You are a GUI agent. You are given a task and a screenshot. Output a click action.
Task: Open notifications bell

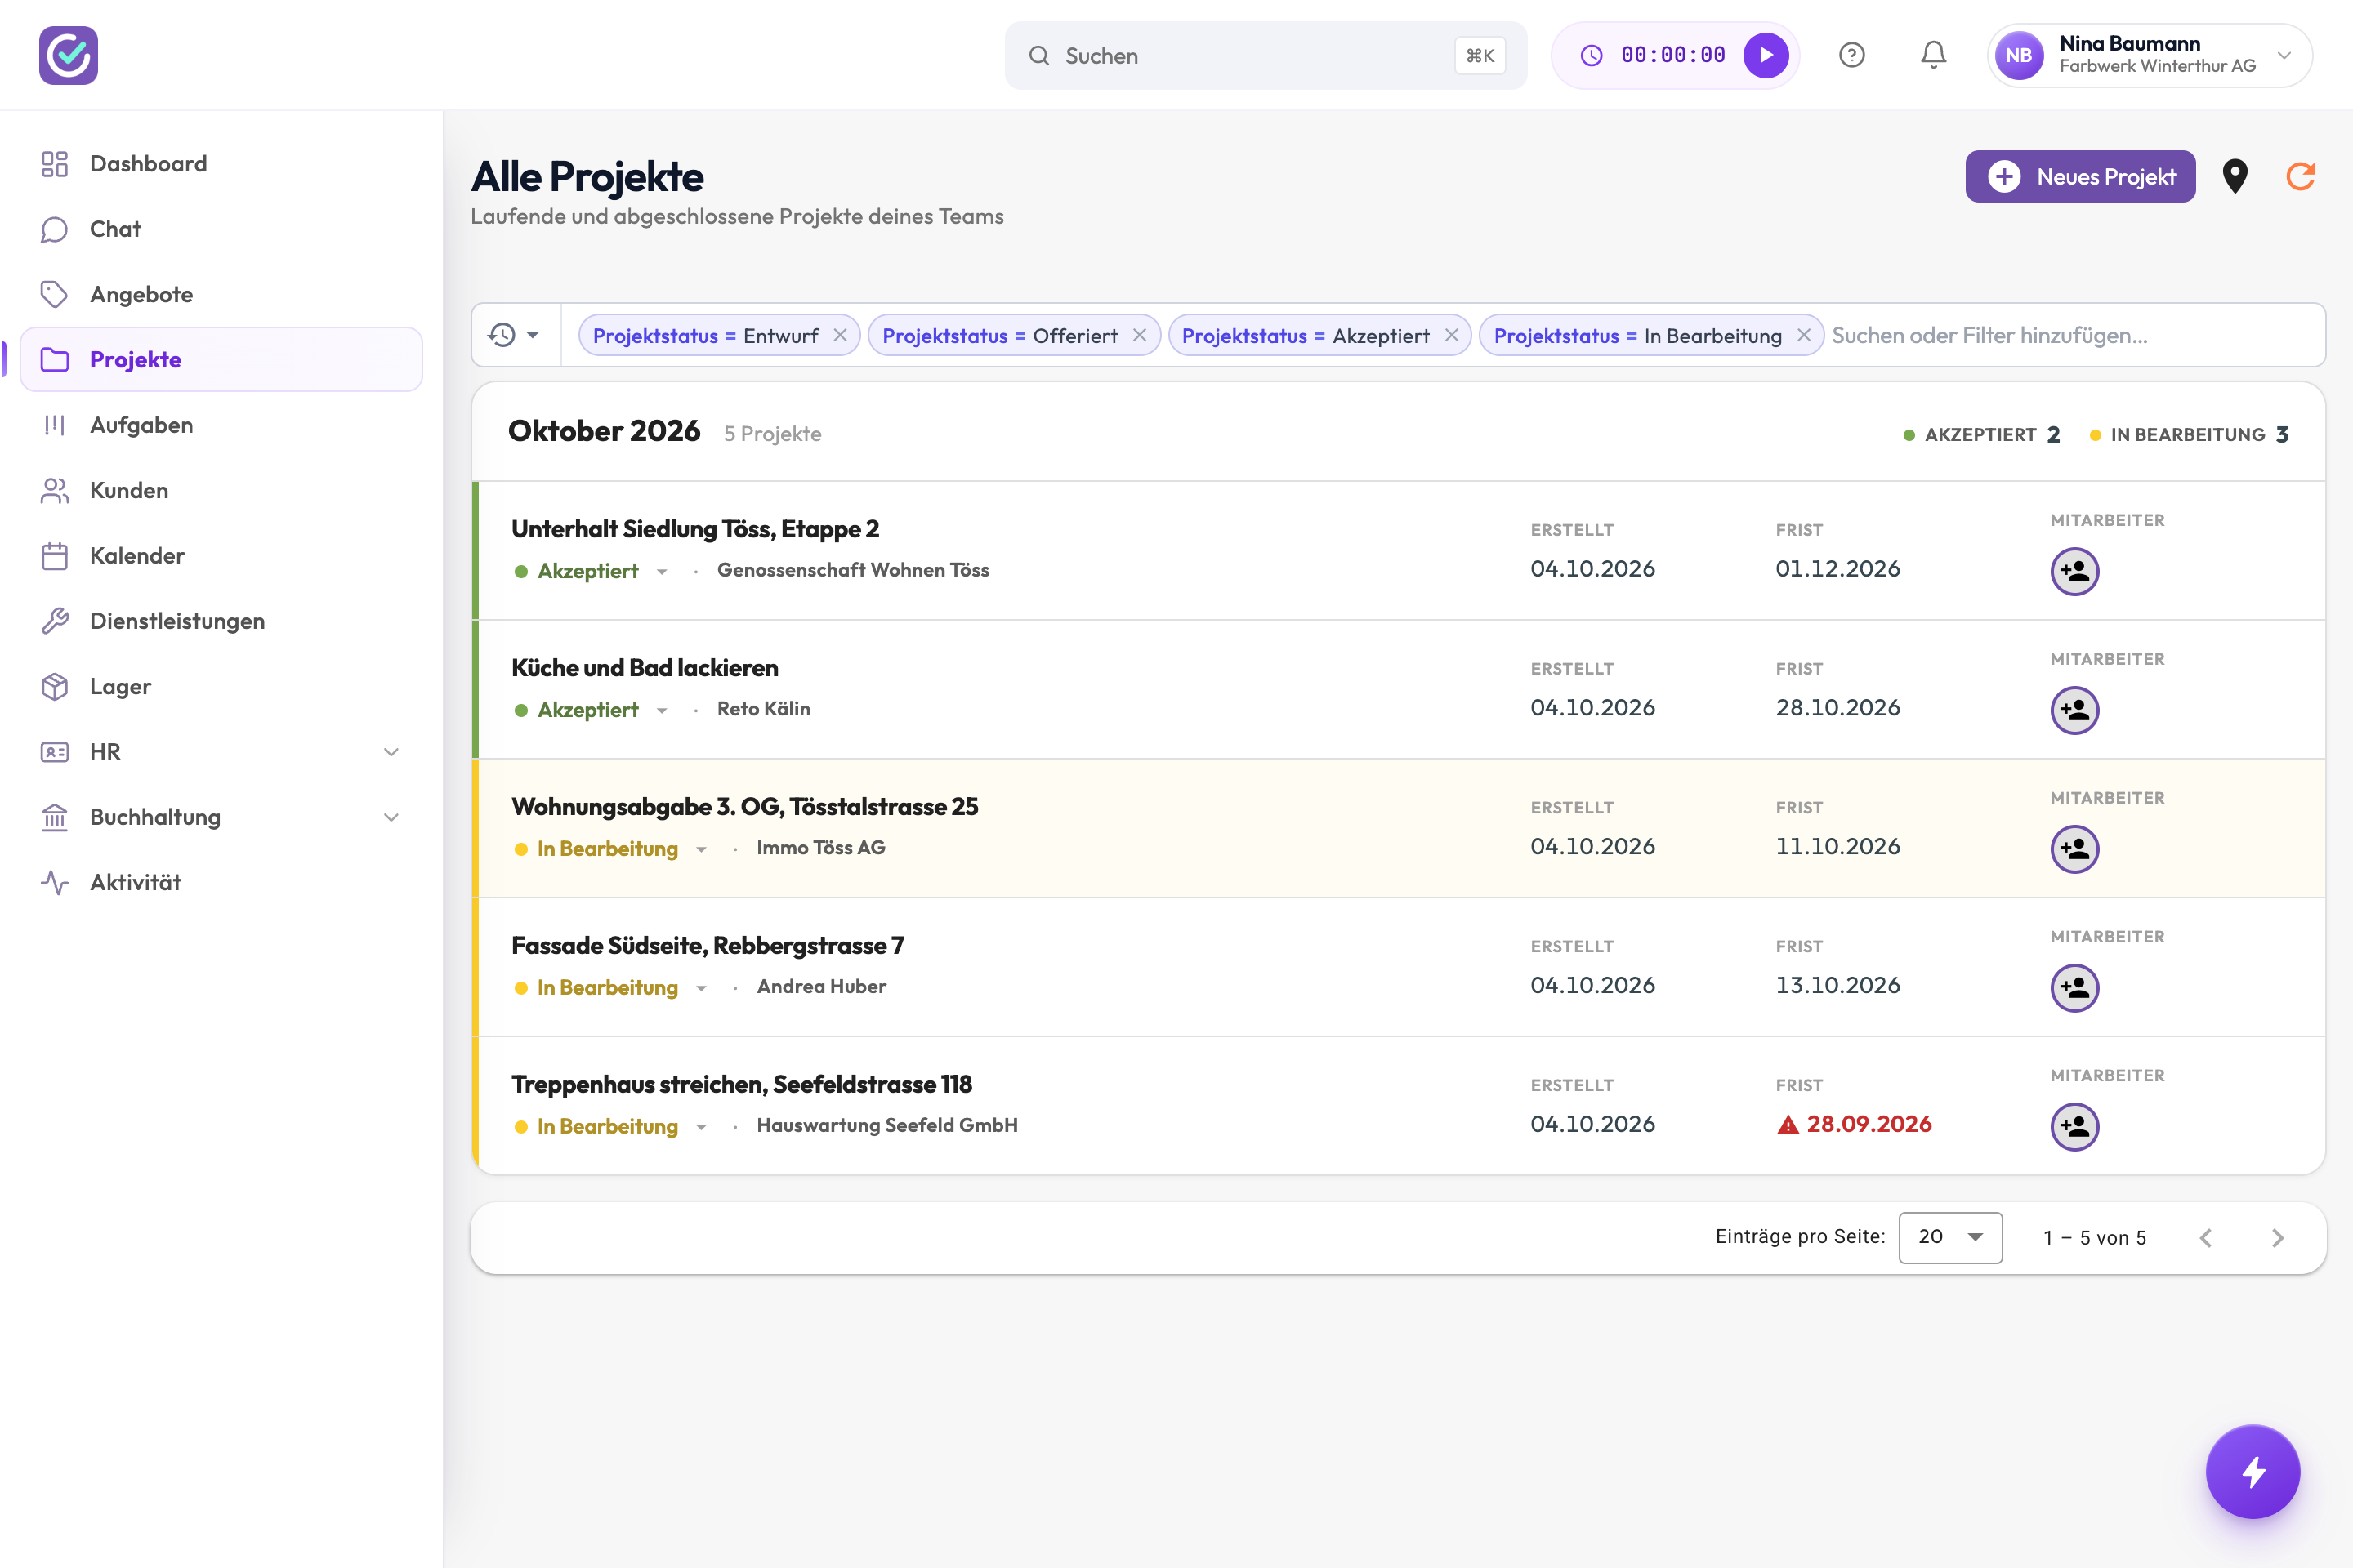pyautogui.click(x=1934, y=55)
